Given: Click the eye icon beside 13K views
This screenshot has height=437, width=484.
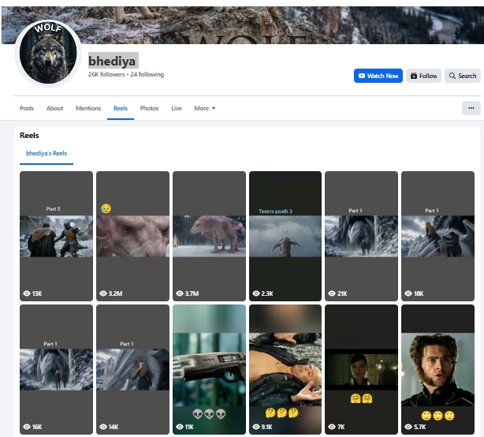Looking at the screenshot, I should pyautogui.click(x=27, y=293).
